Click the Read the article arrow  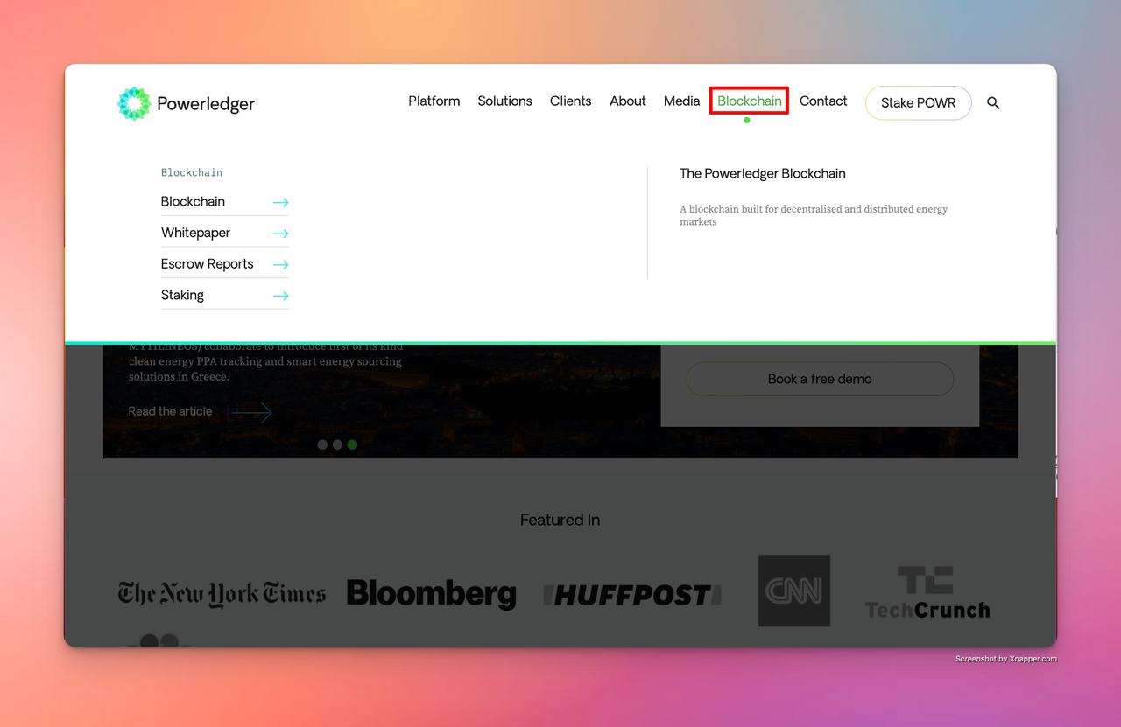tap(252, 412)
